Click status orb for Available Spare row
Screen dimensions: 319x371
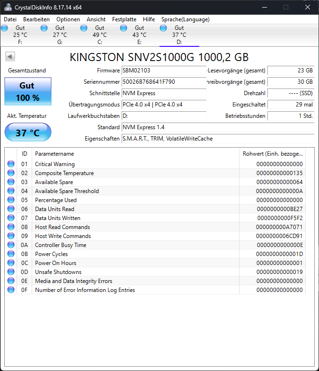click(11, 182)
